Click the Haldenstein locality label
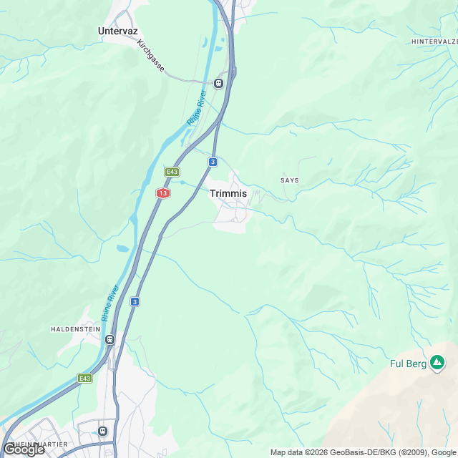The height and width of the screenshot is (458, 458). (x=75, y=329)
